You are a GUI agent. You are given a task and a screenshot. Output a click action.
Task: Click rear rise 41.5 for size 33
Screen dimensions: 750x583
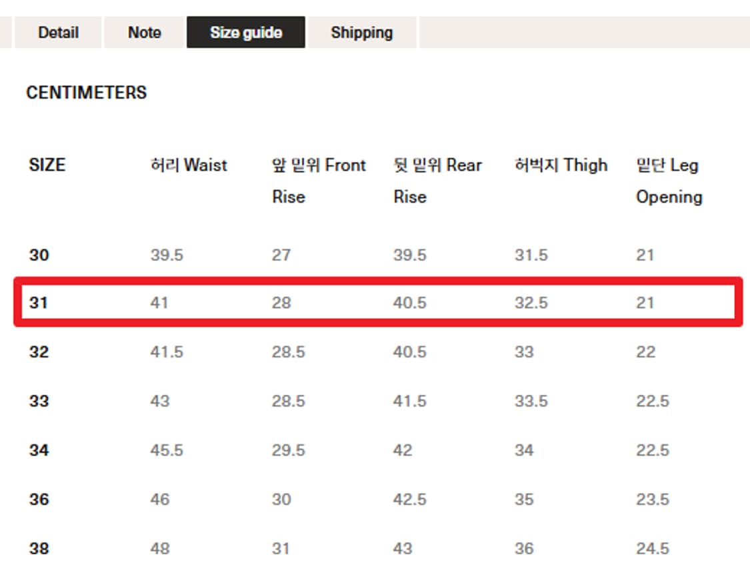(410, 401)
